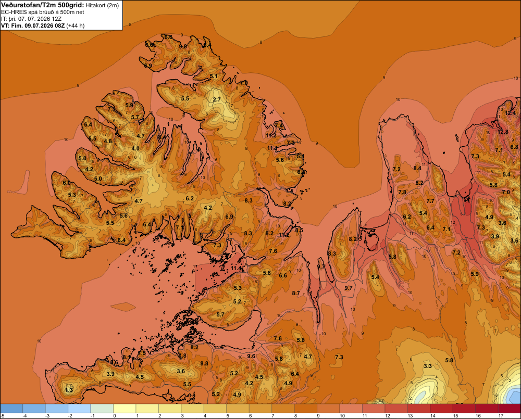Image resolution: width=521 pixels, height=419 pixels.
Task: Select the legend swatch between -1 and 0
Action: (x=102, y=409)
